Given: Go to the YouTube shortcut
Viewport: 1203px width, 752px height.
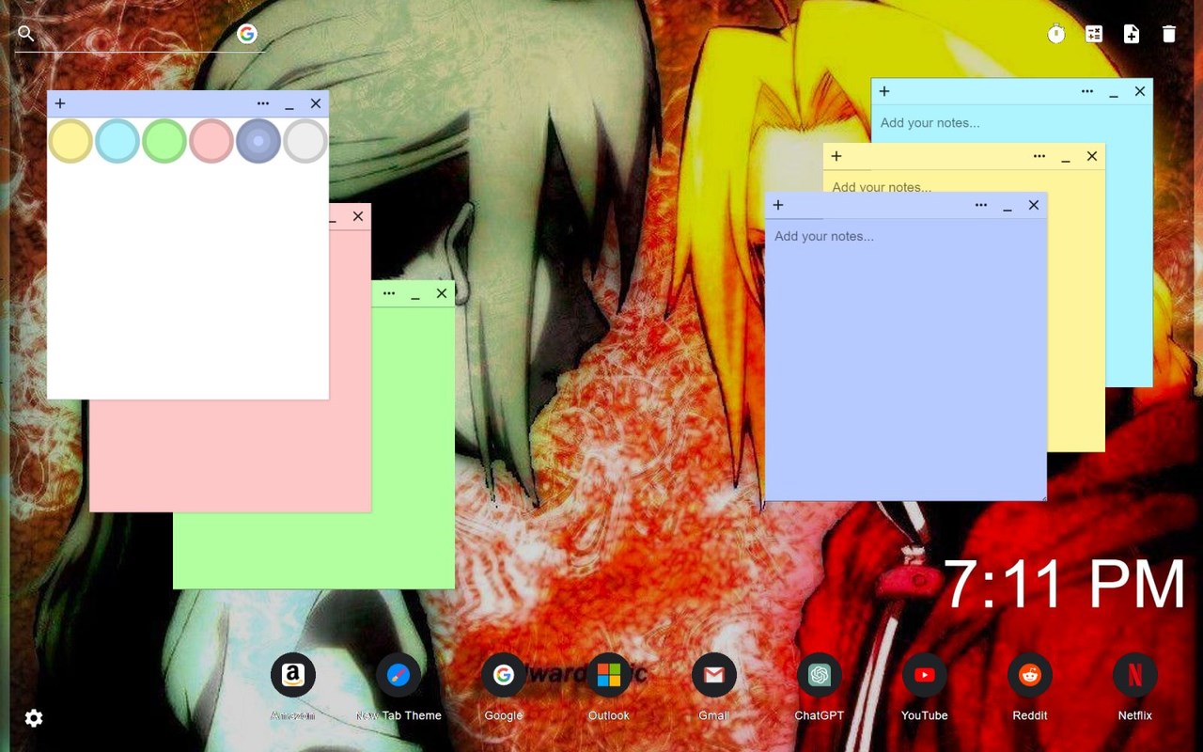Looking at the screenshot, I should point(925,675).
